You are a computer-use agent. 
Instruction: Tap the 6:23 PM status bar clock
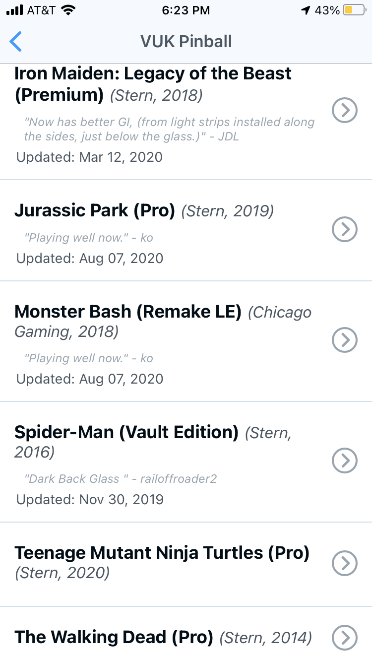[186, 10]
